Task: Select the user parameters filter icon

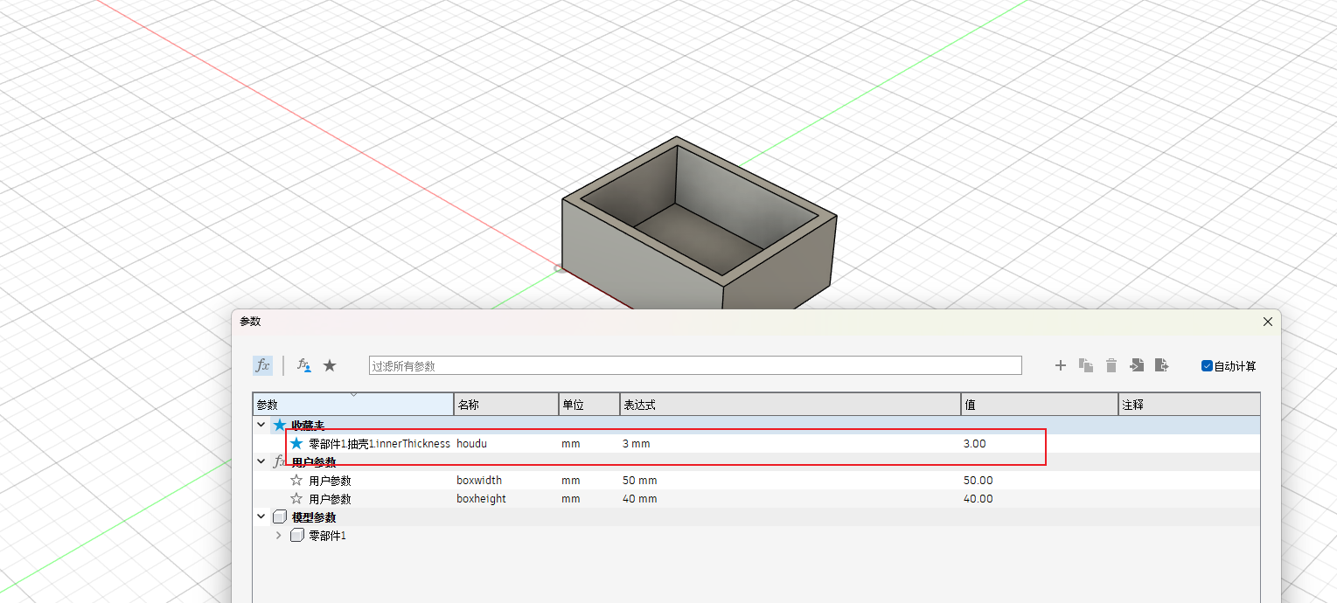Action: [304, 365]
